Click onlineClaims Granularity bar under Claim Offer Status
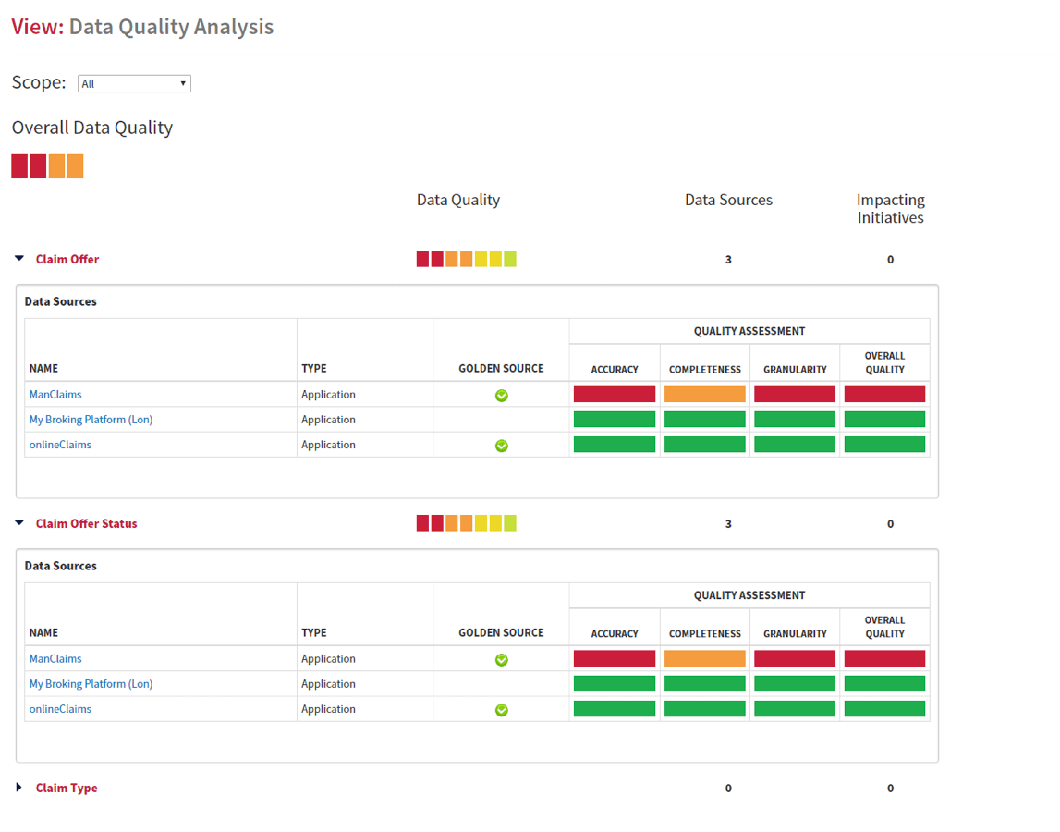 [x=795, y=709]
